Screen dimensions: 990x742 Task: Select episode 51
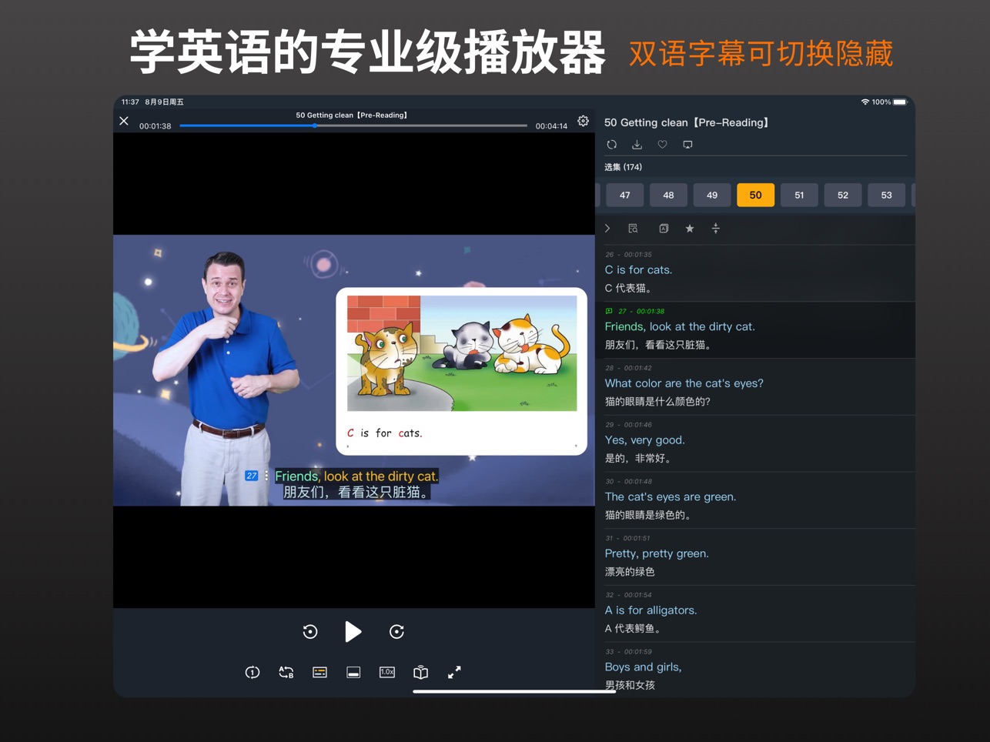point(799,196)
